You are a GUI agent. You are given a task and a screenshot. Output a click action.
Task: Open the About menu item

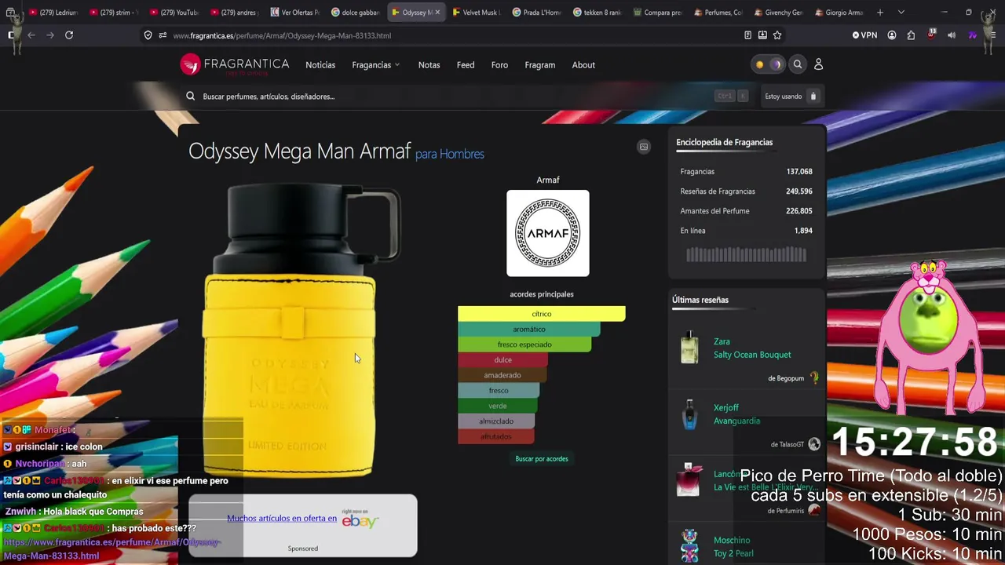(583, 65)
